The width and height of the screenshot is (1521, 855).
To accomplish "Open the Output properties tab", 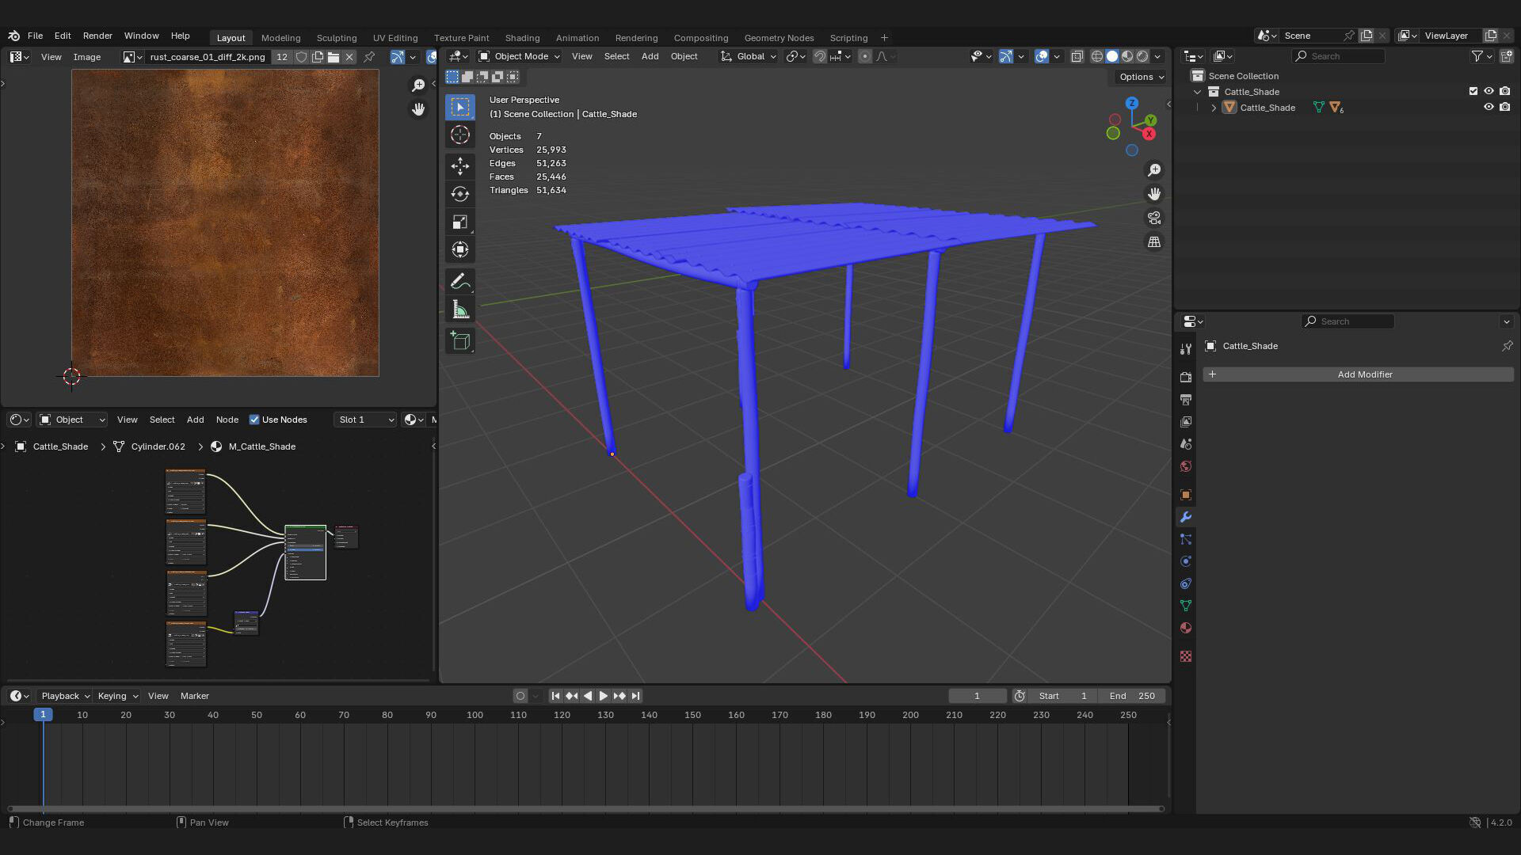I will tap(1186, 400).
